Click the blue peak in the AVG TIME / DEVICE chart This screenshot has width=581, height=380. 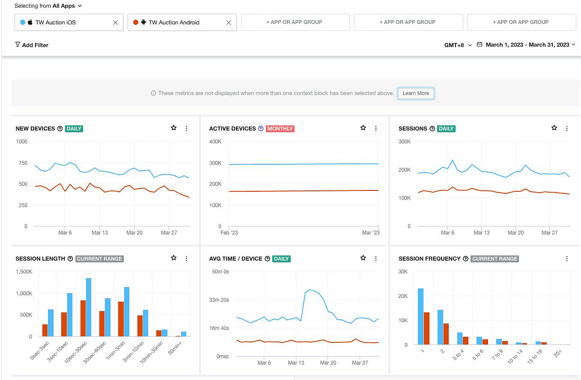[x=310, y=290]
